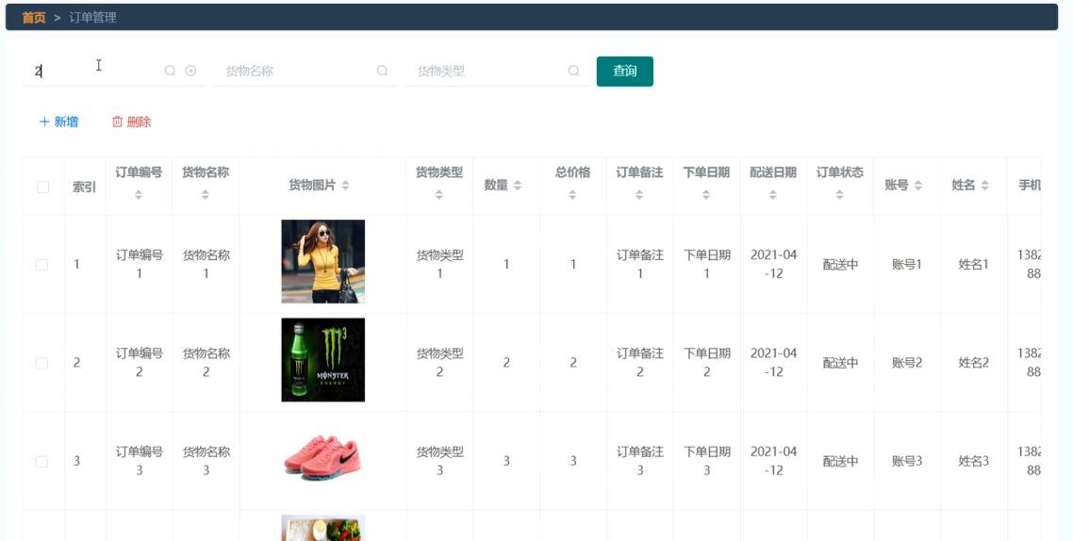The height and width of the screenshot is (541, 1073).
Task: Click 订单管理 breadcrumb item
Action: pyautogui.click(x=92, y=17)
